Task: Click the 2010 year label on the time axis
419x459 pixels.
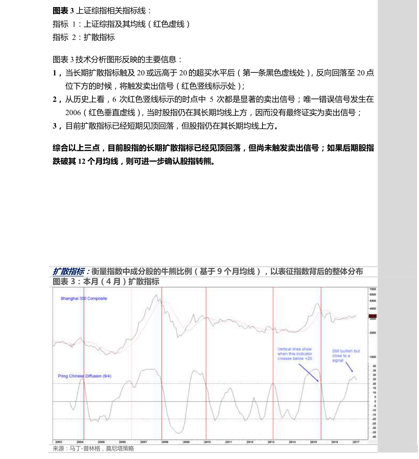Action: tap(208, 442)
